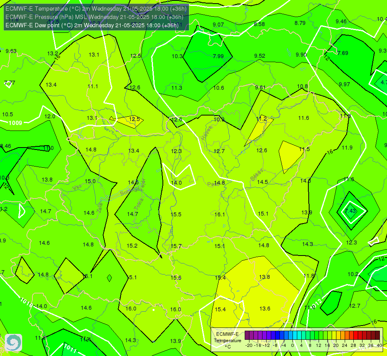
Task: Select the ECMWF-E Temperature 2m layer label
Action: click(96, 9)
